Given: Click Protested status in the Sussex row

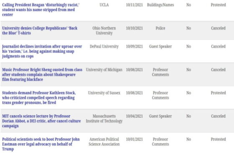Looking at the screenshot, I should pyautogui.click(x=218, y=93).
